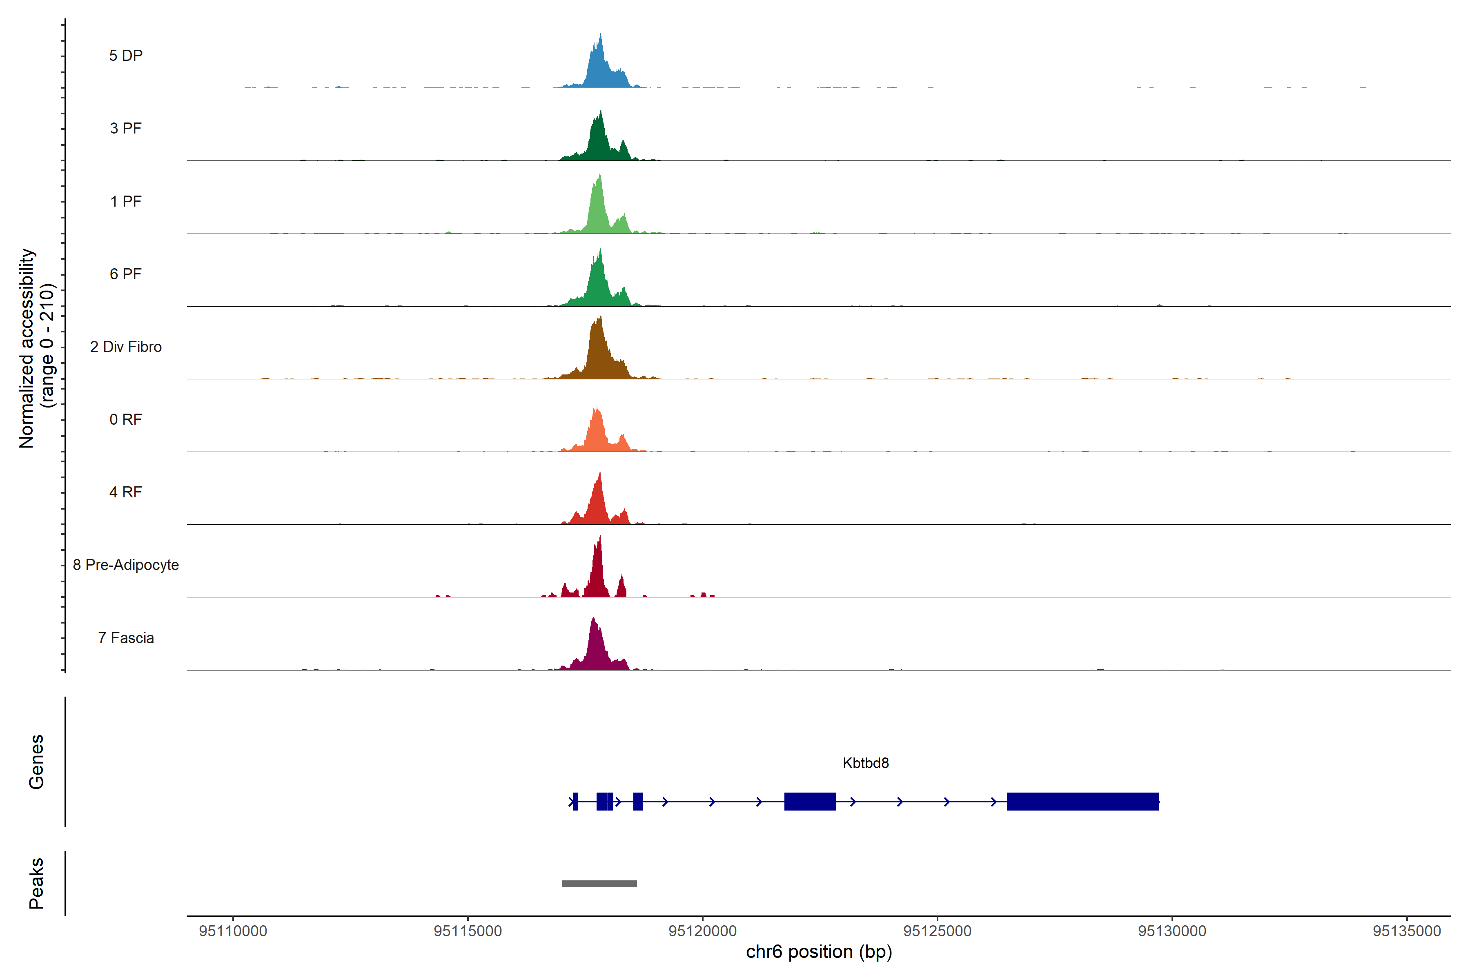Click the Kbtbd8 gene name label
Image resolution: width=1470 pixels, height=980 pixels.
tap(866, 763)
